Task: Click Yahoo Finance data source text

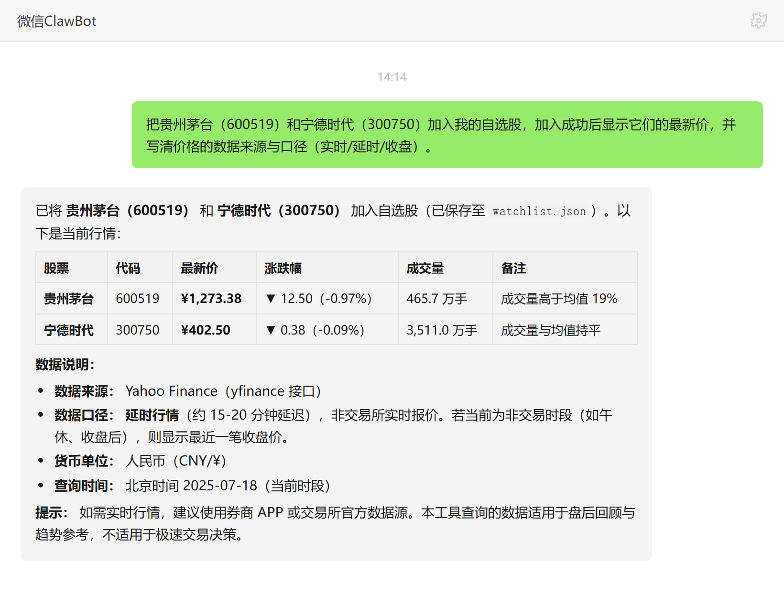Action: [x=223, y=391]
